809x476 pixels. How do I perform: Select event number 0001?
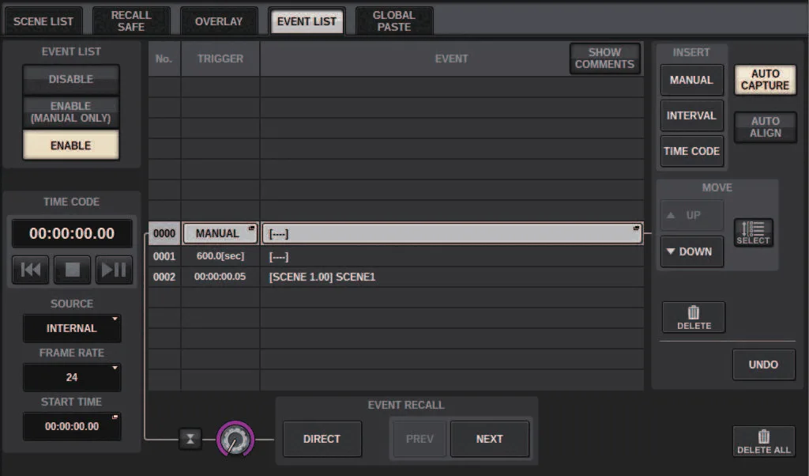click(164, 256)
